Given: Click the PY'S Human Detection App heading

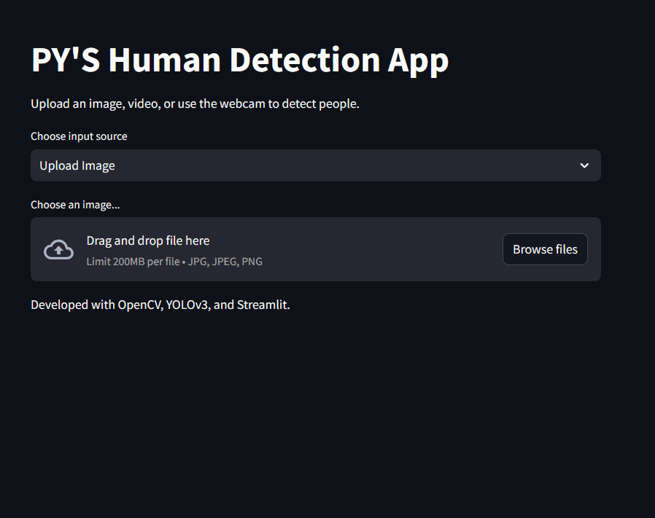Looking at the screenshot, I should point(240,60).
